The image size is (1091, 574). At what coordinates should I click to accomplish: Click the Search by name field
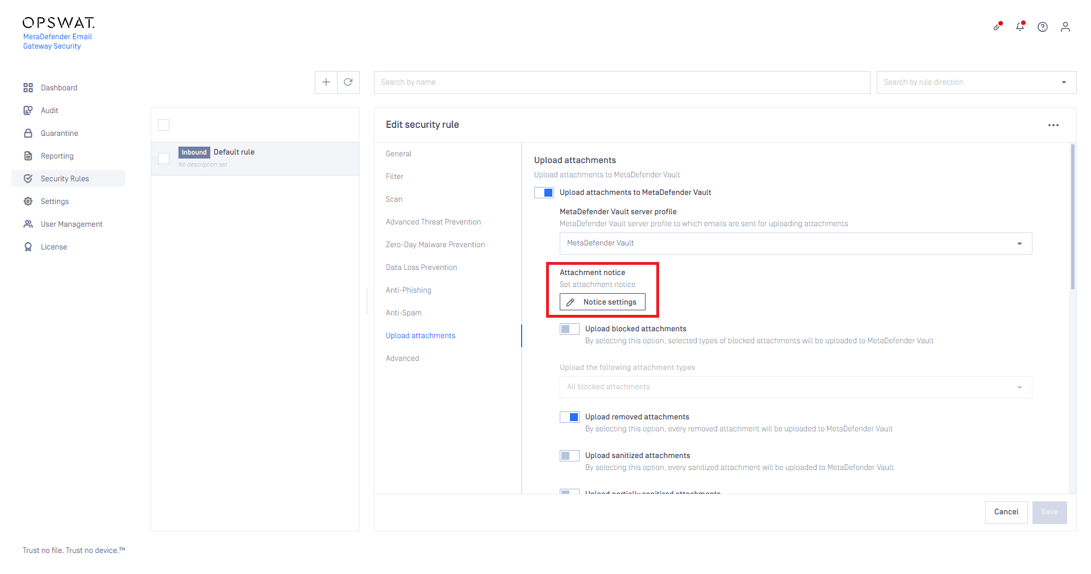[x=622, y=82]
